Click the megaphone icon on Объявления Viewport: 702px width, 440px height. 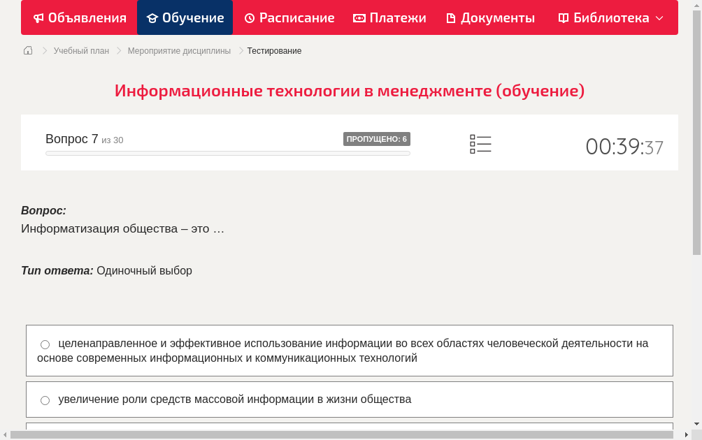point(38,17)
